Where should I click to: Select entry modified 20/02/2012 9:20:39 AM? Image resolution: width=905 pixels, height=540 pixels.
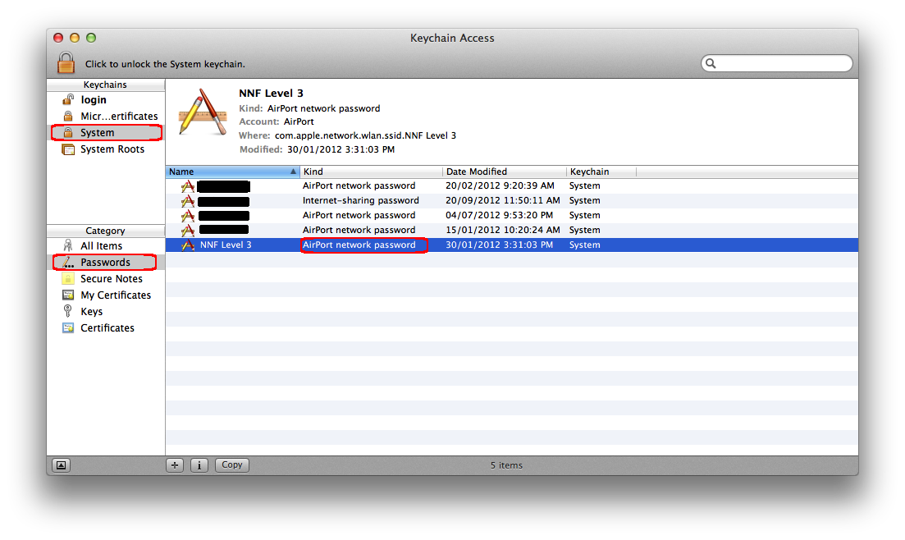(x=511, y=186)
